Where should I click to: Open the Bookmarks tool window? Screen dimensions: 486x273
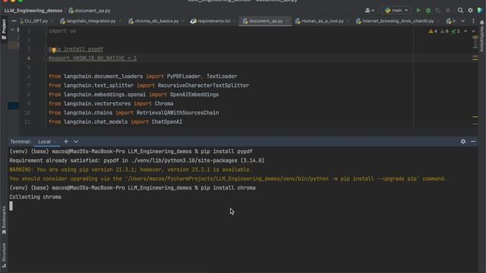coord(4,220)
